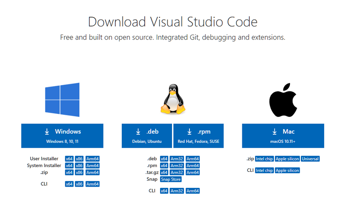Select x86 for Windows System Installer
The width and height of the screenshot is (354, 212).
(79, 166)
